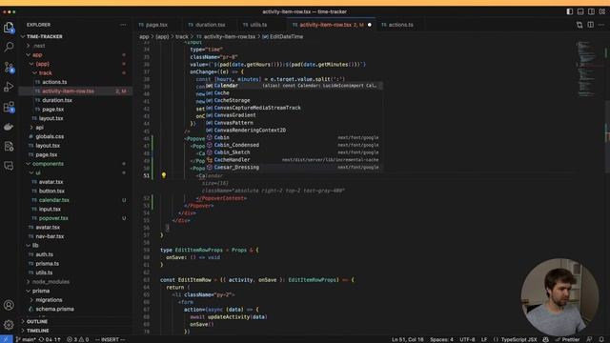Open the customize layout icon
610x343 pixels.
click(602, 11)
